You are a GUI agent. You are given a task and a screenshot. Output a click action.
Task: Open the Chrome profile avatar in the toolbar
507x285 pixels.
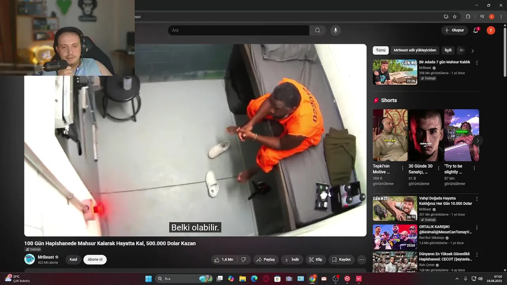[492, 17]
